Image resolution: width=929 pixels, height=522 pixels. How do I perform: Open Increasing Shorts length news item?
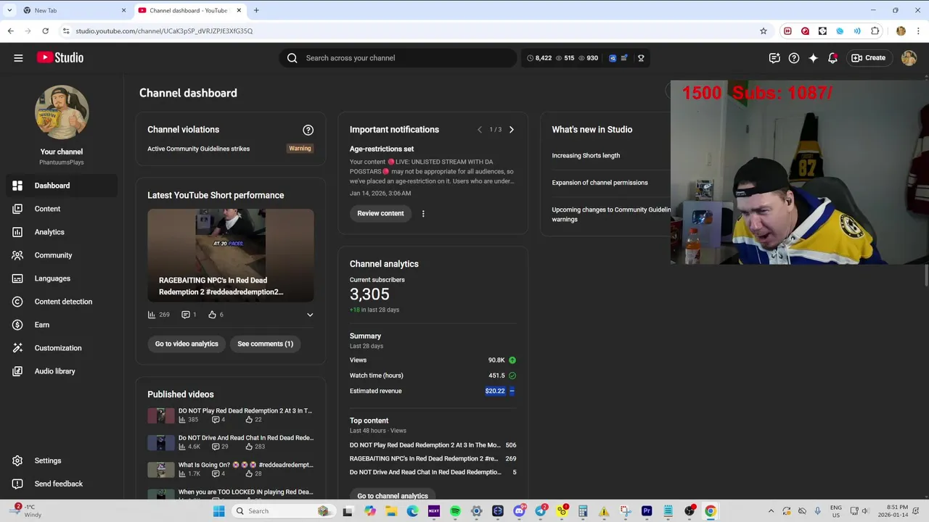click(586, 155)
